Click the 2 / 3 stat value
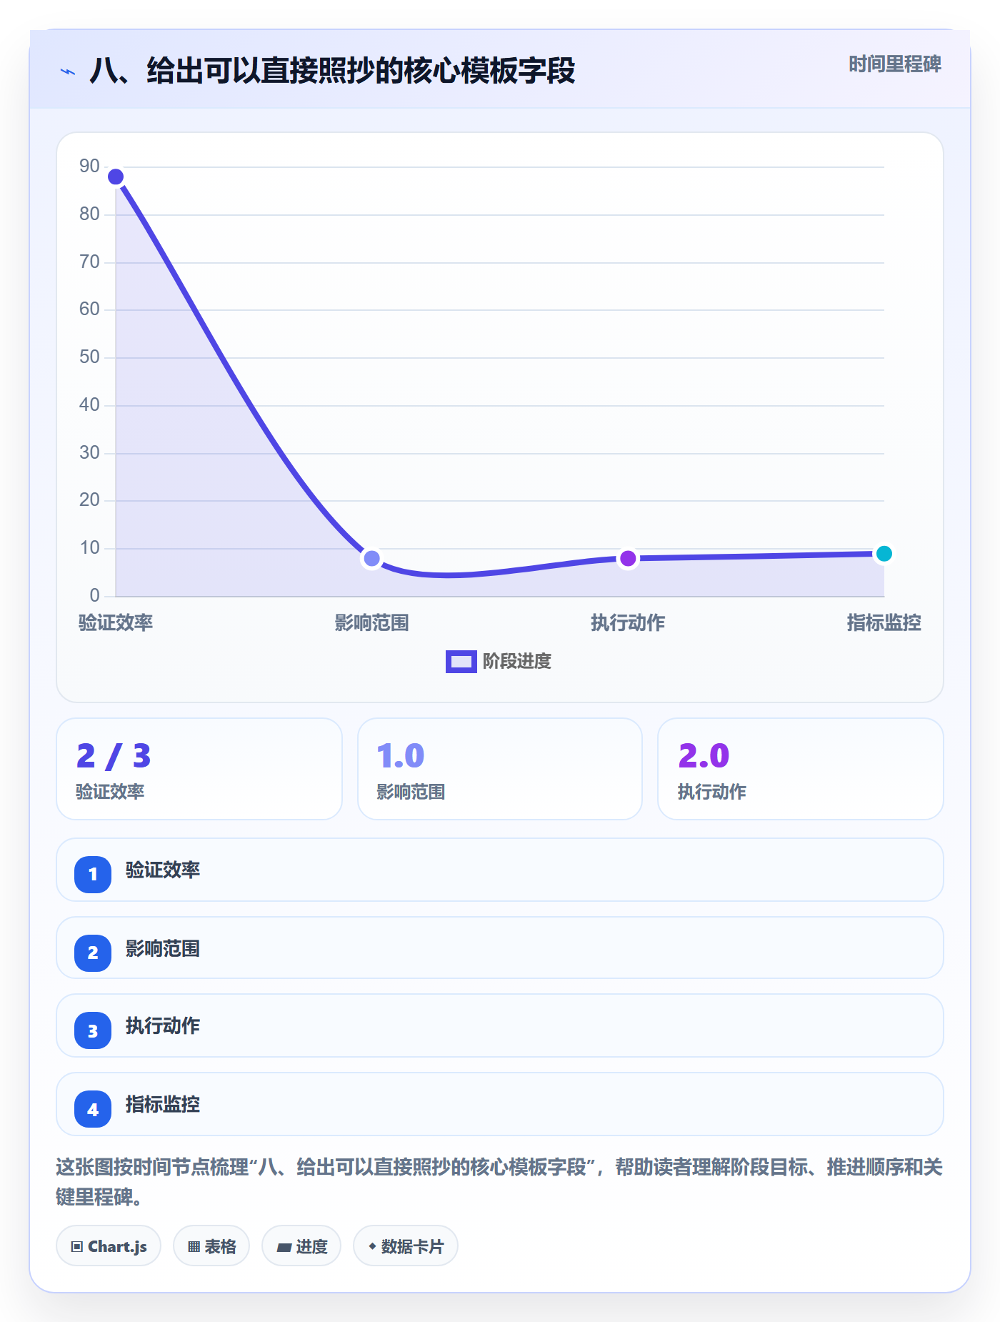The height and width of the screenshot is (1322, 1000). click(x=114, y=756)
